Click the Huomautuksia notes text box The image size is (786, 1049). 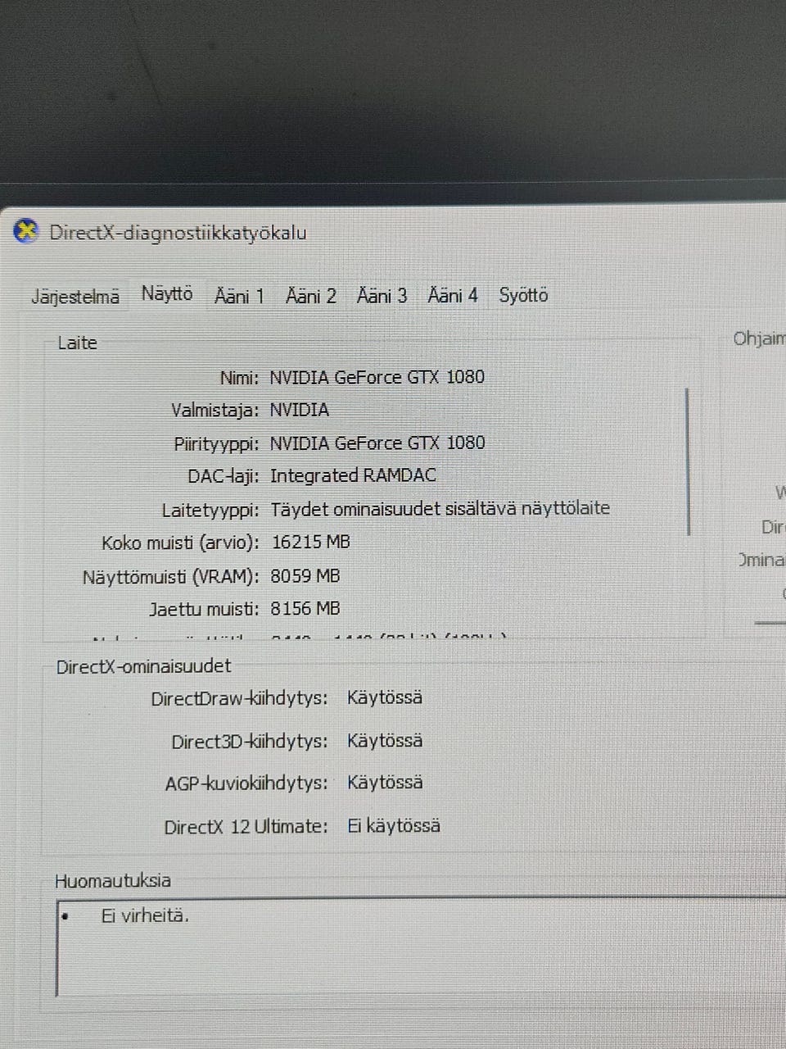click(x=421, y=947)
